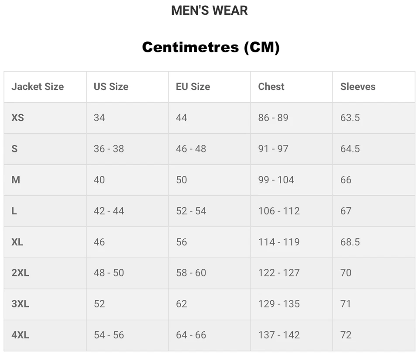Viewport: 419px width, 355px height.
Task: Select the Sleeves column header
Action: [358, 86]
